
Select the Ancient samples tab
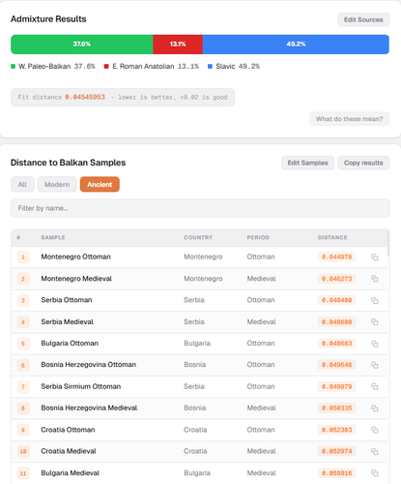tap(100, 184)
